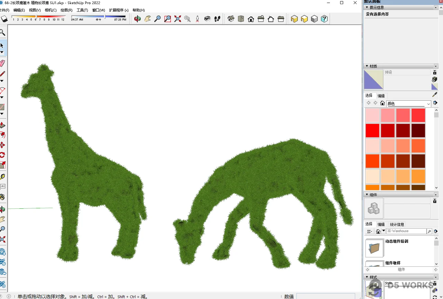Pick the lightest pink color swatch
443x299 pixels.
(x=372, y=115)
